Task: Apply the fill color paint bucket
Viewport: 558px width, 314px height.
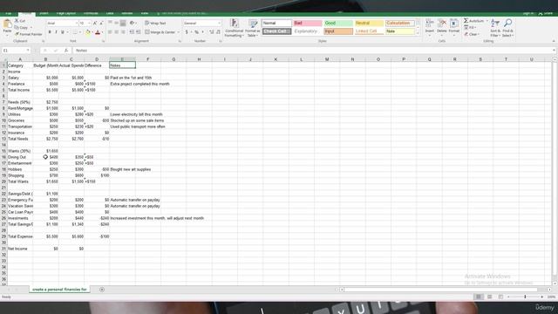Action: click(88, 32)
